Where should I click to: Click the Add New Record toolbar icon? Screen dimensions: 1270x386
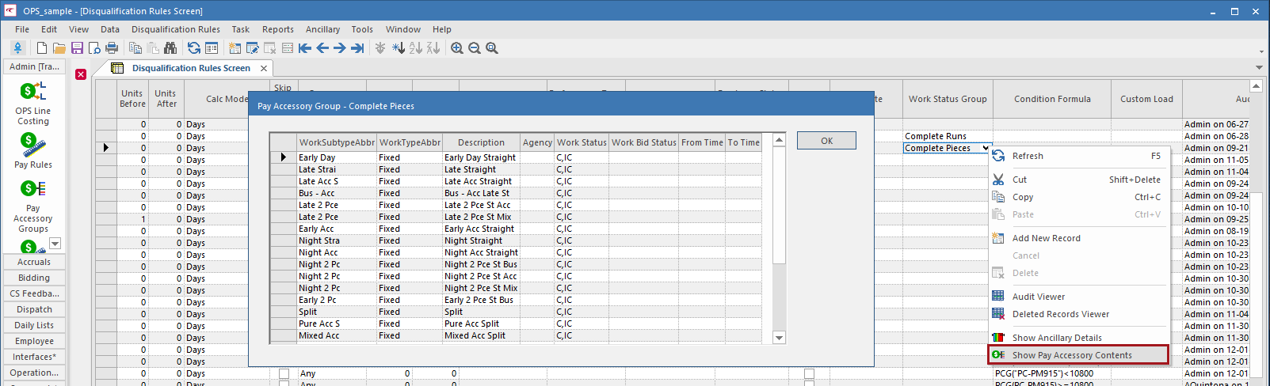pos(235,48)
